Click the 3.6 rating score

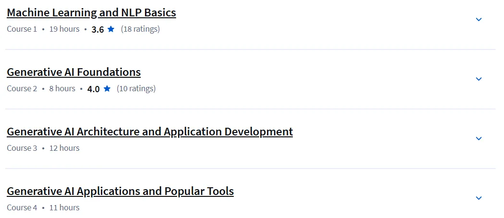pos(98,30)
